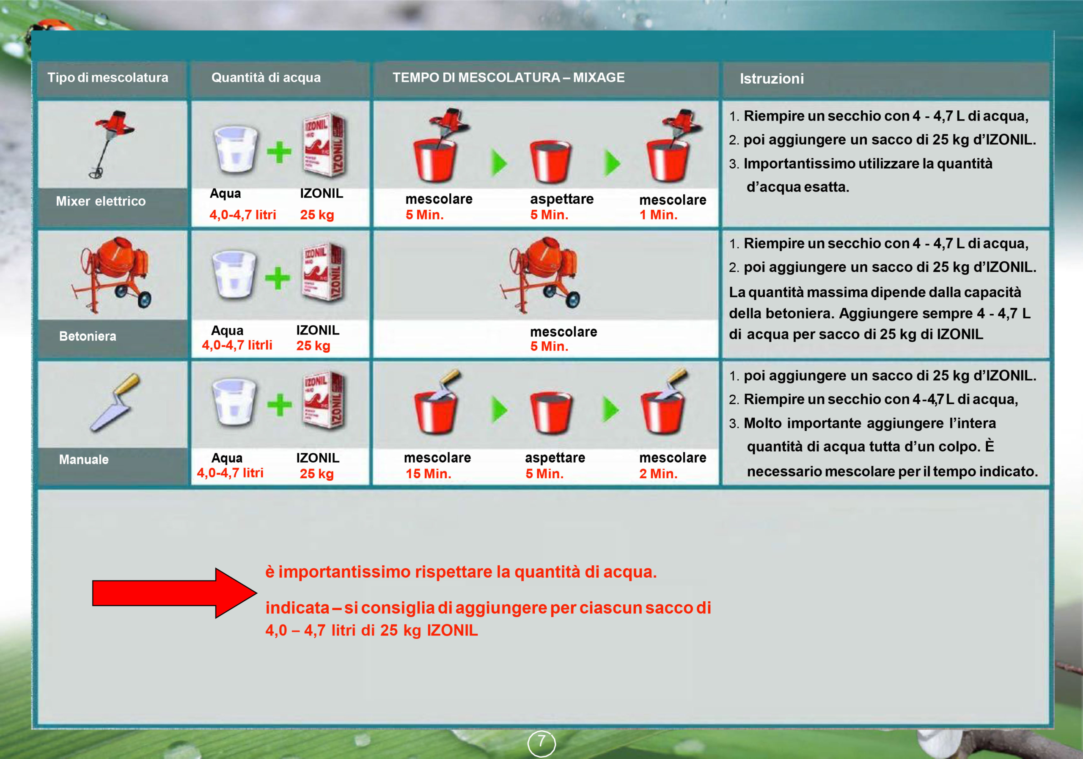Click the water bucket in Betoniera row
The width and height of the screenshot is (1083, 759).
pos(234,274)
